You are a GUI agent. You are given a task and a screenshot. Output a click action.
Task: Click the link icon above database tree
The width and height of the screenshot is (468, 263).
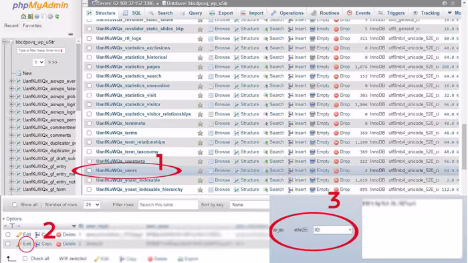coord(71,34)
